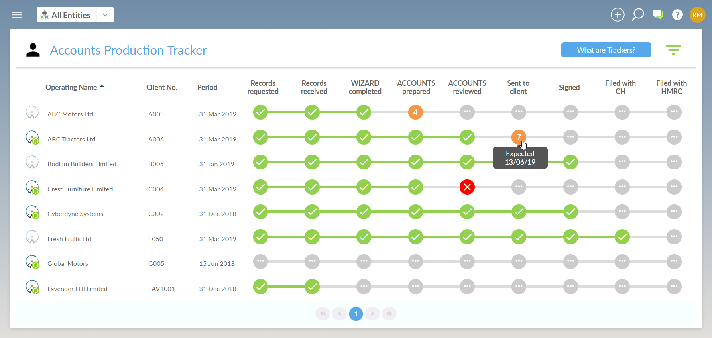Click the ABC Tractors Ltd status icon
The width and height of the screenshot is (712, 338).
tap(32, 138)
